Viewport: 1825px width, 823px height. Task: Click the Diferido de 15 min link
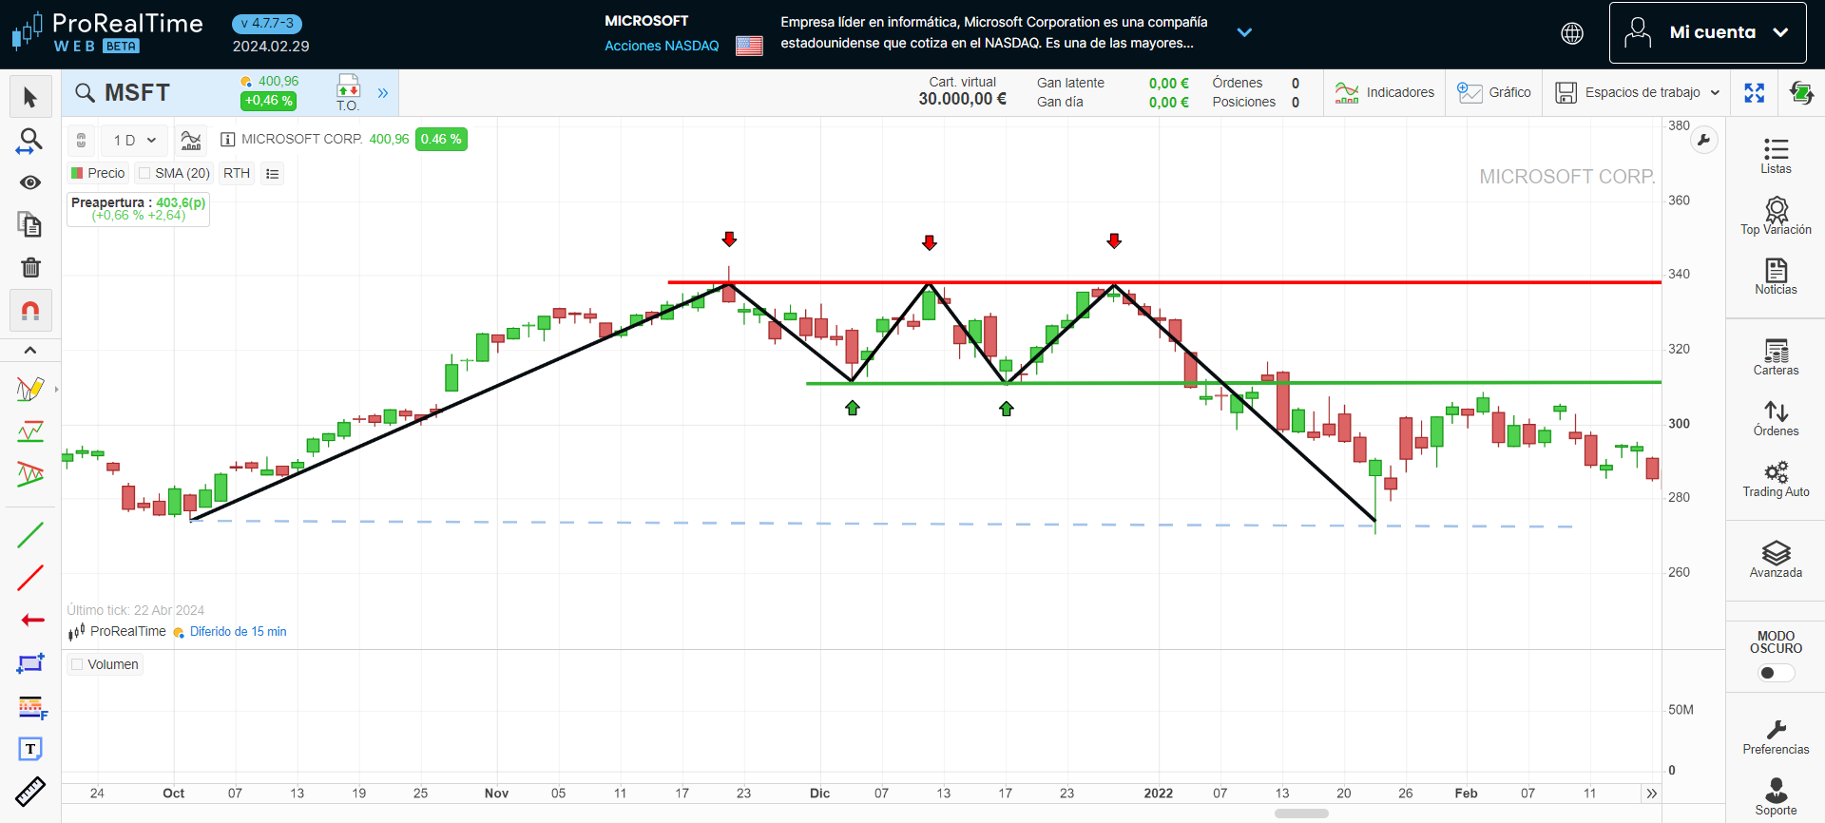[x=238, y=632]
